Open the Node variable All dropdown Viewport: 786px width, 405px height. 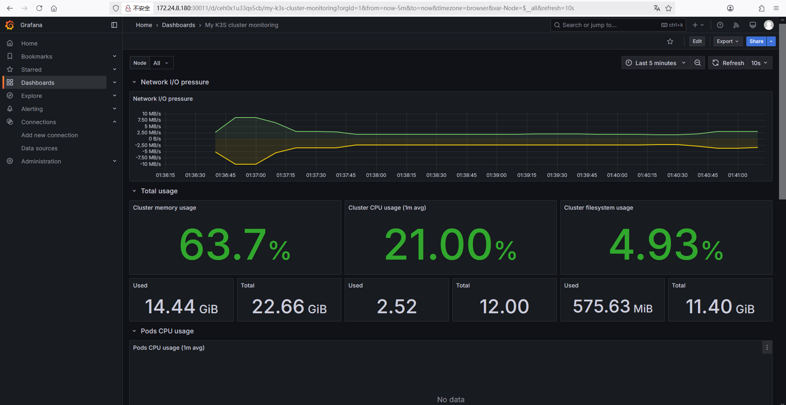(161, 63)
